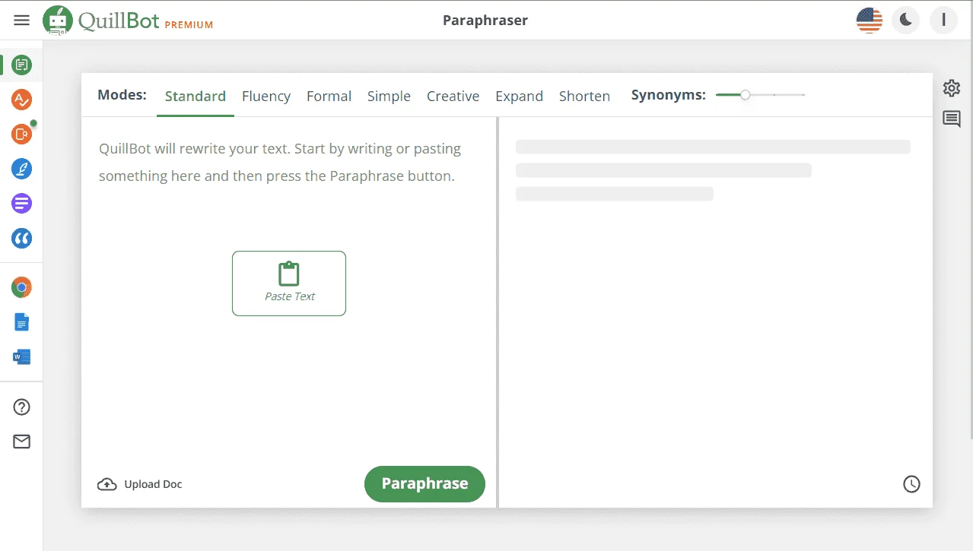Open the user account avatar menu
The image size is (973, 551).
pyautogui.click(x=943, y=21)
